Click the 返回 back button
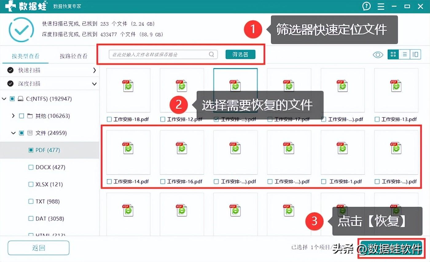Screen dimensions: 430x262 [38, 248]
